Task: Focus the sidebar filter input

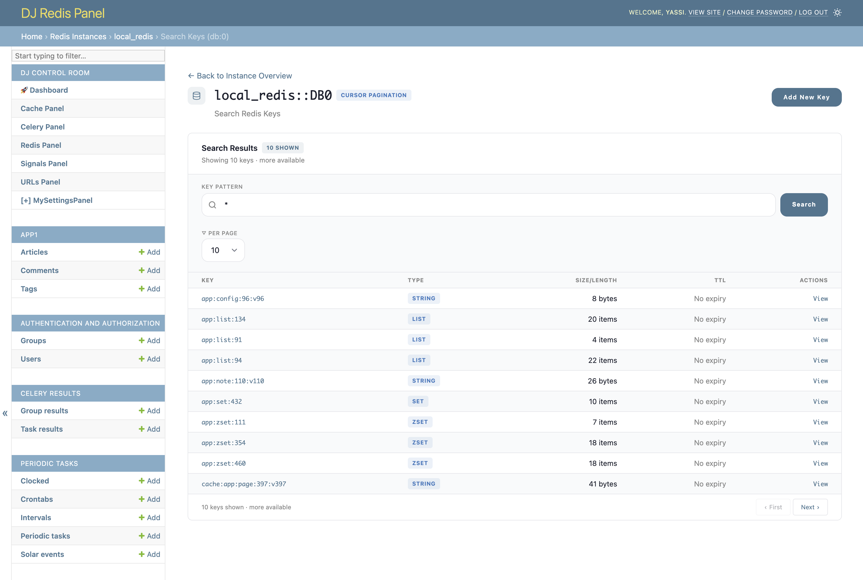Action: (x=89, y=56)
